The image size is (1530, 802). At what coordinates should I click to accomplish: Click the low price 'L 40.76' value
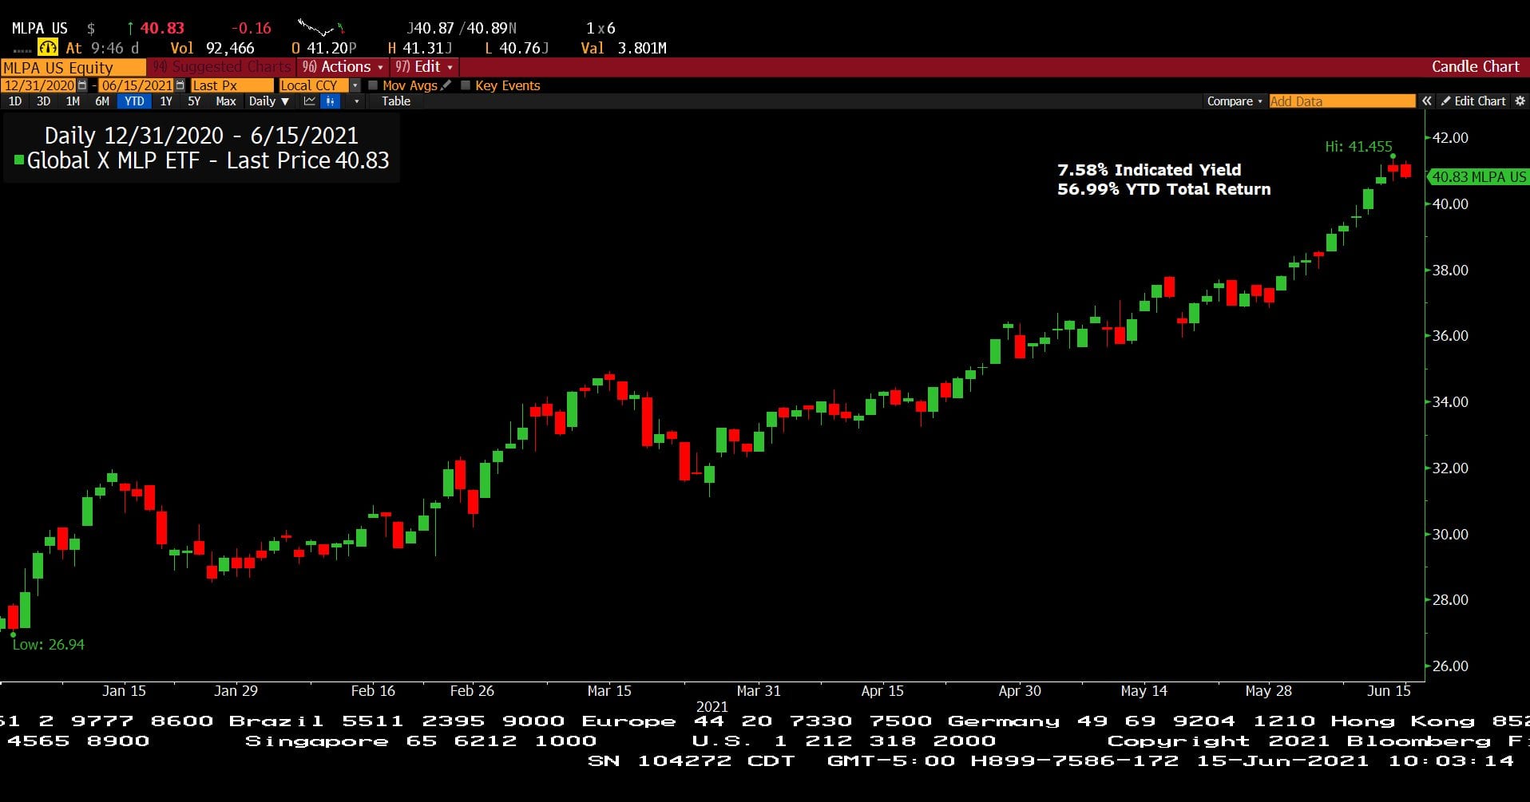pyautogui.click(x=517, y=49)
